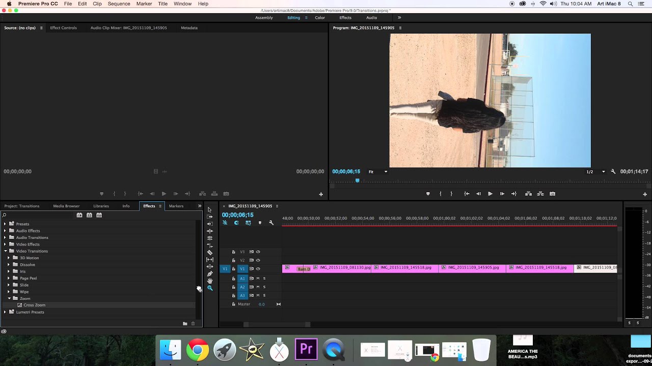Switch to the Assembly workspace

pos(264,18)
